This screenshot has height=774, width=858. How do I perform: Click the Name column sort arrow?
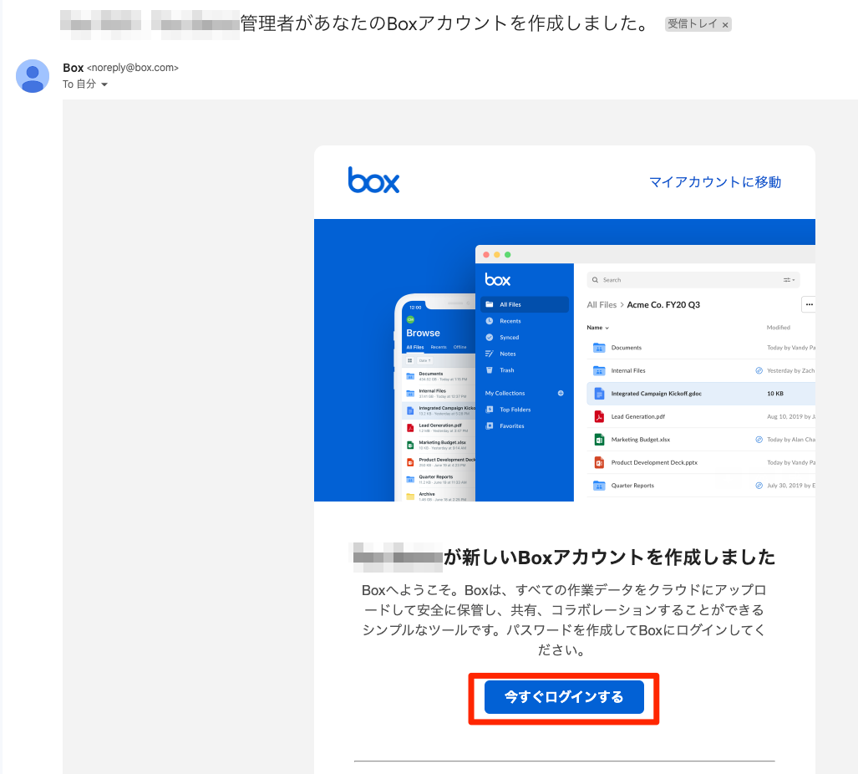607,328
